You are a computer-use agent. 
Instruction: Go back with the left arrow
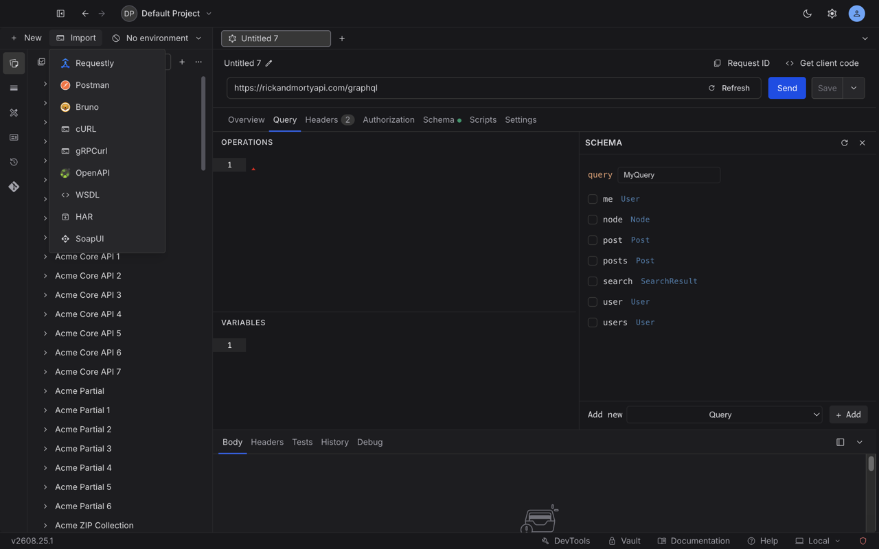[85, 14]
